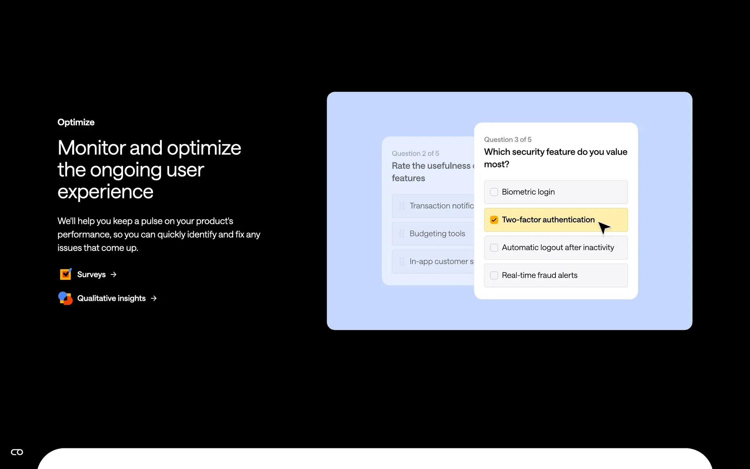
Task: Click the drag handle beside Transaction notifications
Action: pos(402,206)
